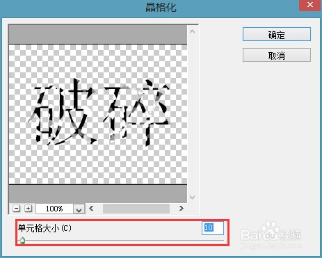The height and width of the screenshot is (258, 322).
Task: Zoom in preview with plus icon
Action: [28, 209]
